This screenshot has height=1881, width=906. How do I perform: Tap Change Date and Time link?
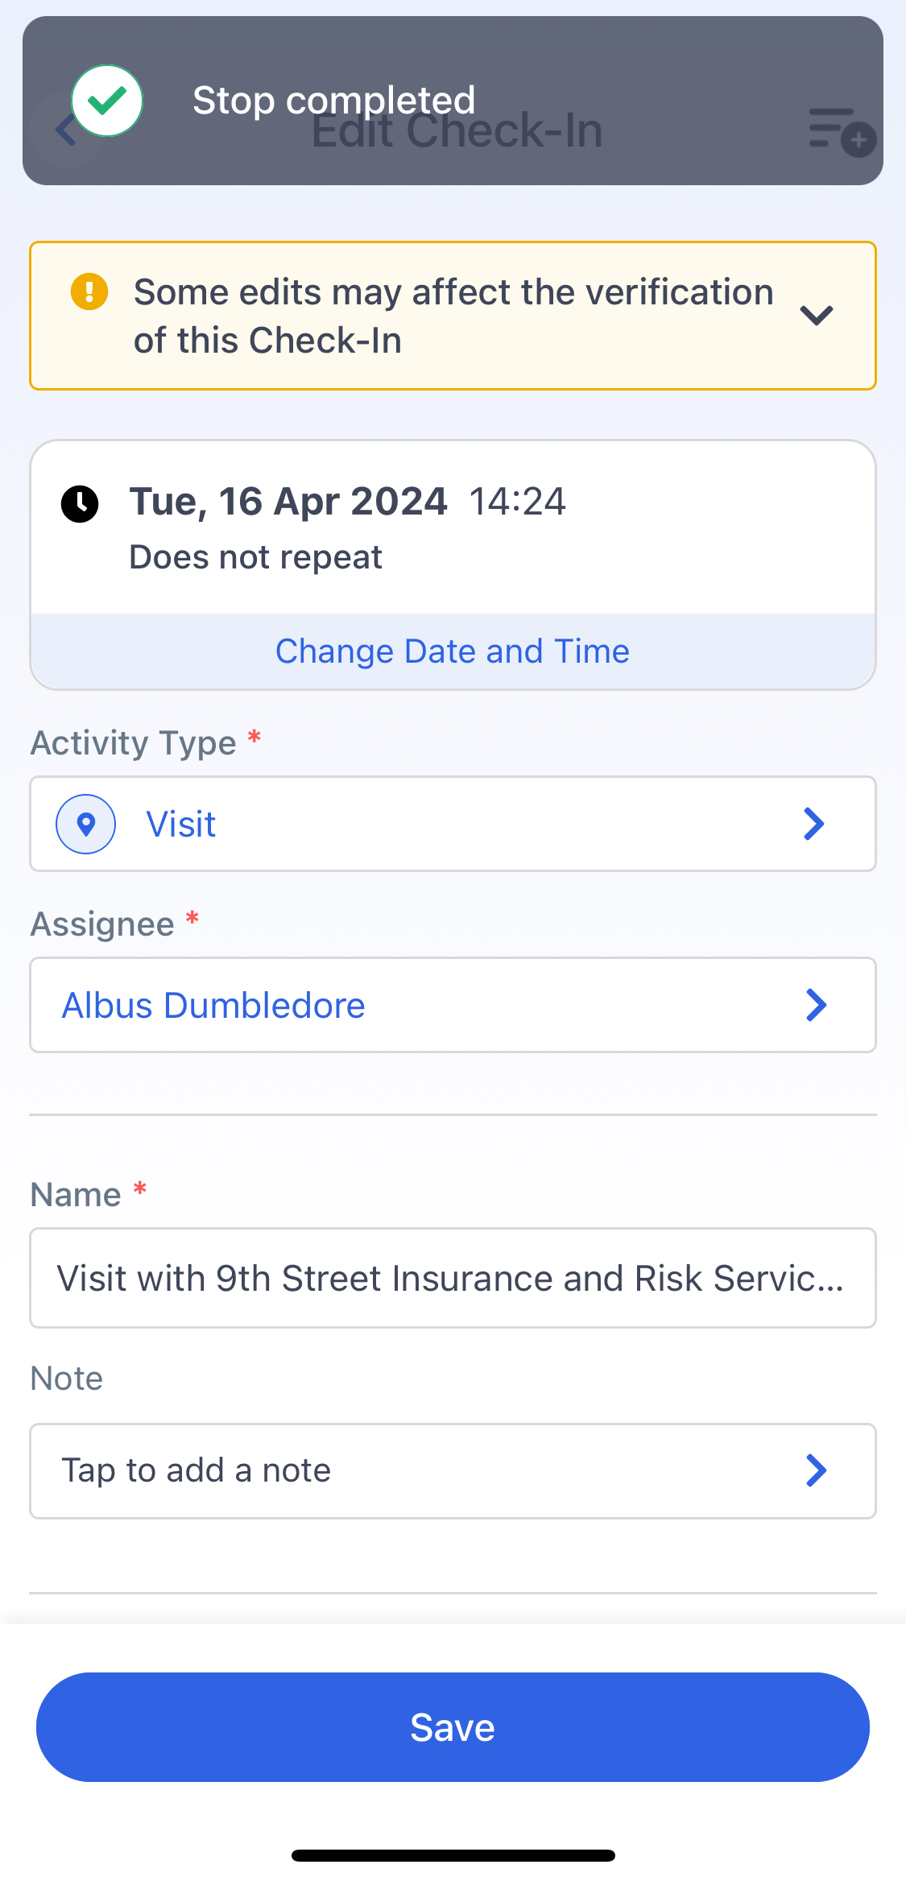[x=453, y=651]
